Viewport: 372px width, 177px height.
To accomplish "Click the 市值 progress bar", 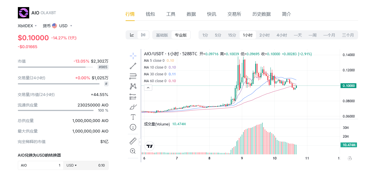I will point(55,67).
